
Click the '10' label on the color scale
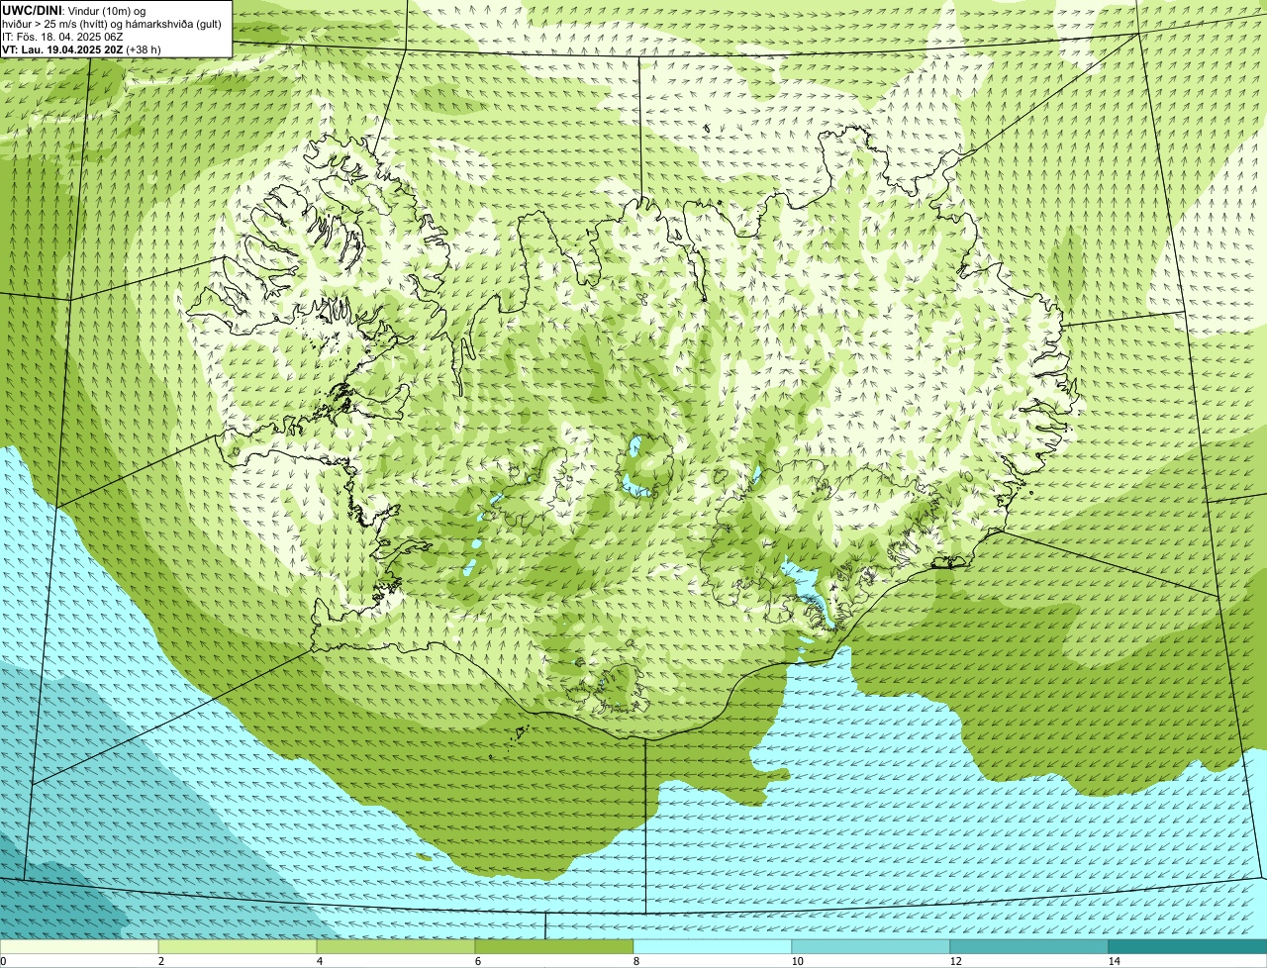(x=797, y=961)
